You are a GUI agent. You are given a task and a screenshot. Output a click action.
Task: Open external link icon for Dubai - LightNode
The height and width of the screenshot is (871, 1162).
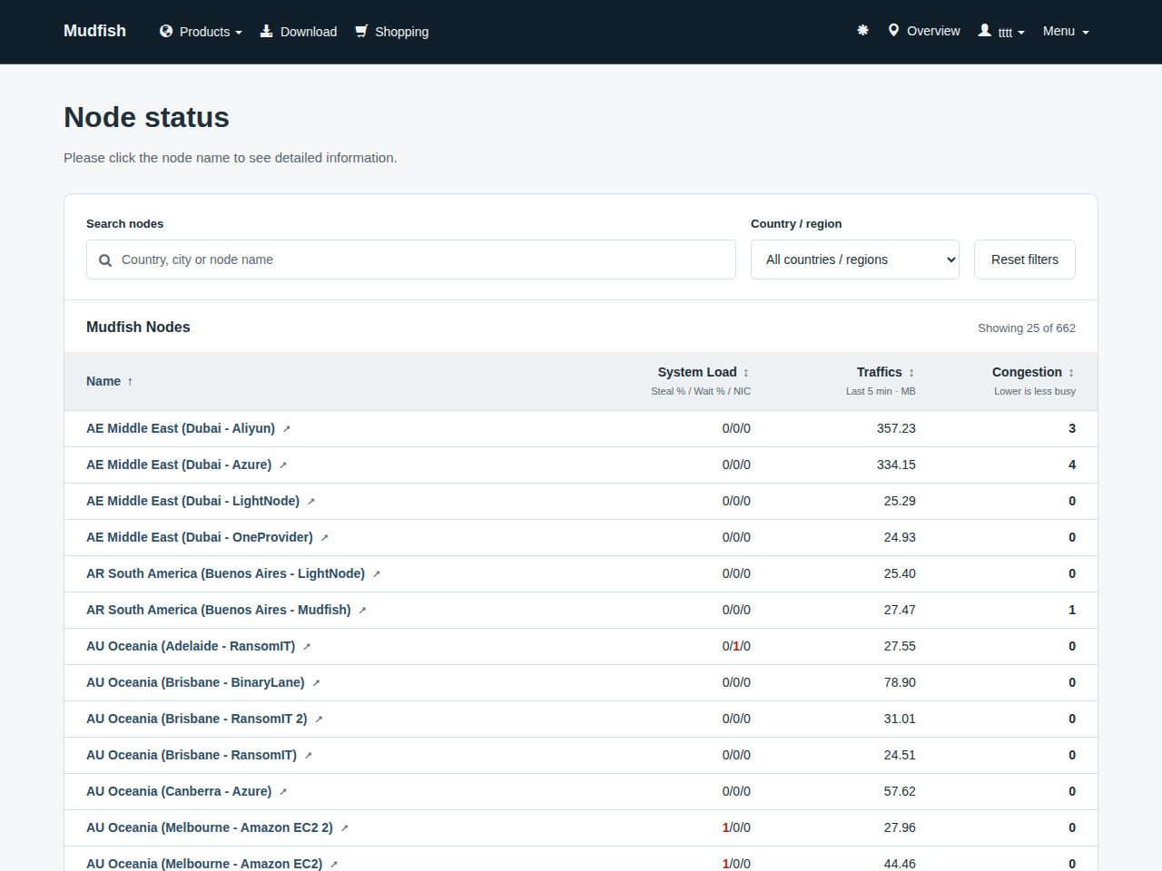point(311,502)
